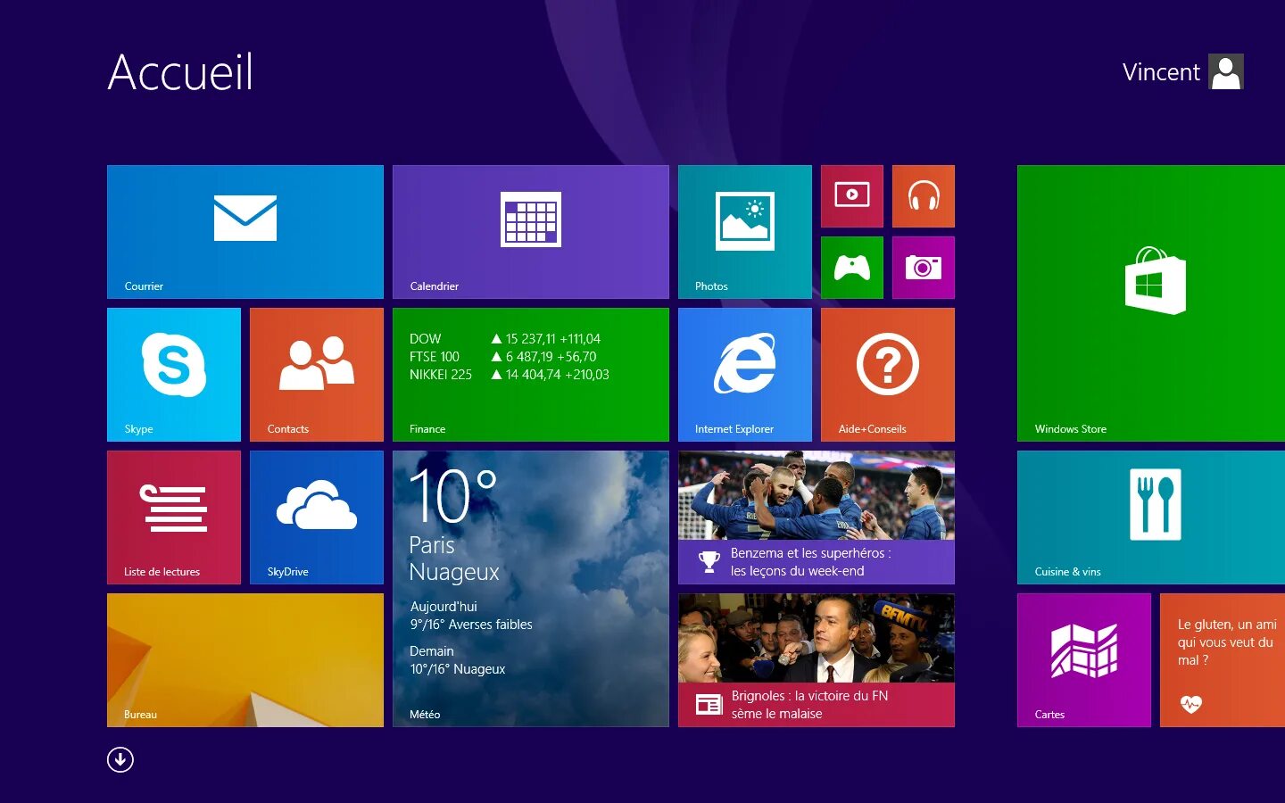This screenshot has width=1285, height=803.
Task: Click tomorrow's forecast 'Demain' text
Action: point(432,651)
